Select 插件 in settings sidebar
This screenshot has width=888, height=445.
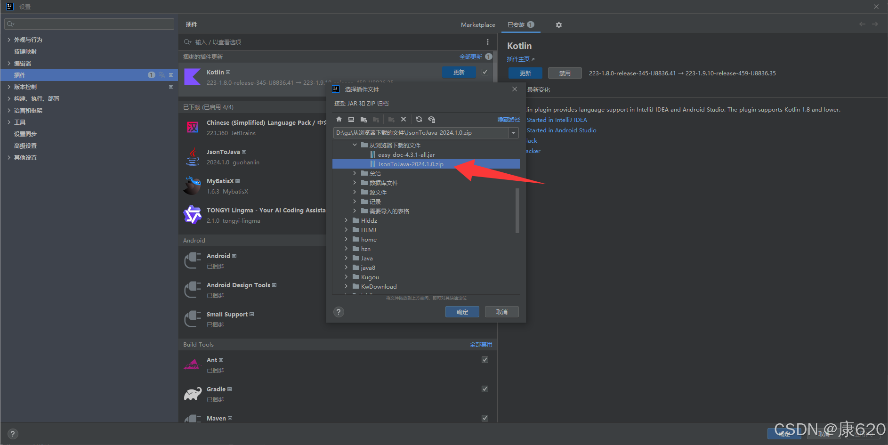coord(89,75)
